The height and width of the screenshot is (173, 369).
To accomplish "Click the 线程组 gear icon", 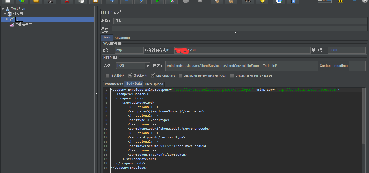I will tap(10, 14).
